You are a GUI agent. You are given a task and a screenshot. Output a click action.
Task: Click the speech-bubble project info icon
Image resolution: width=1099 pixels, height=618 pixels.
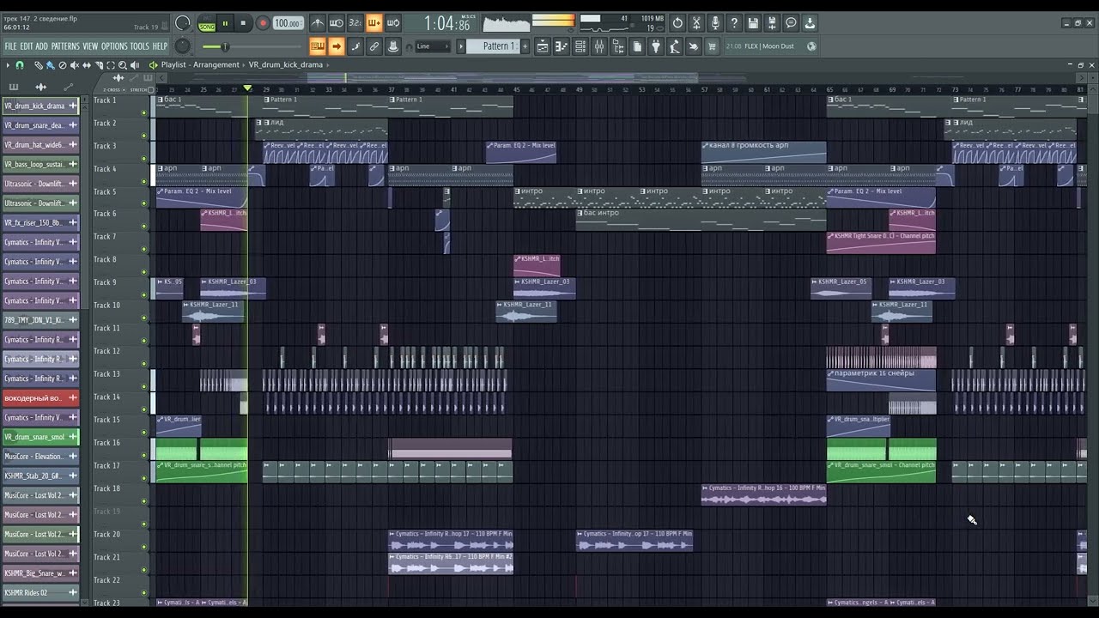click(x=791, y=23)
